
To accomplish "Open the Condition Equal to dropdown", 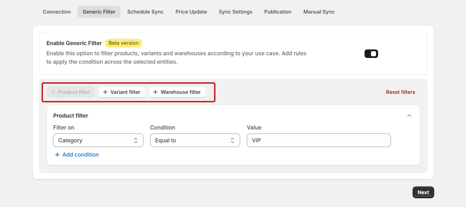I will pos(195,140).
